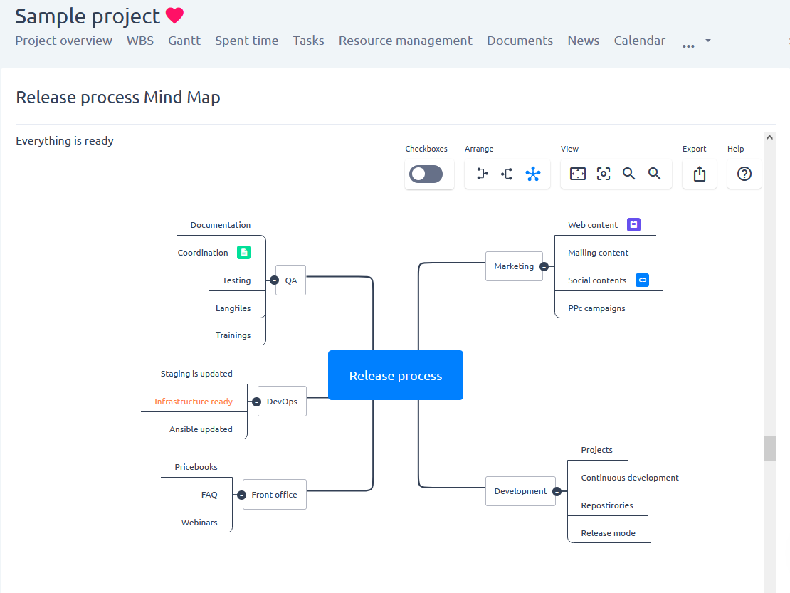Expand the more menu items dropdown
Screen dimensions: 790x593
point(696,41)
